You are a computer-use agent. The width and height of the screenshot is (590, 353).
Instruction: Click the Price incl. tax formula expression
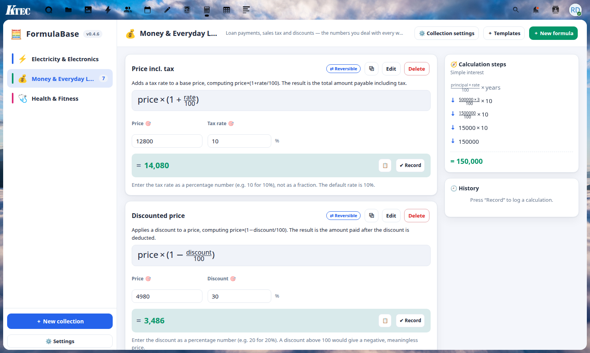(281, 100)
